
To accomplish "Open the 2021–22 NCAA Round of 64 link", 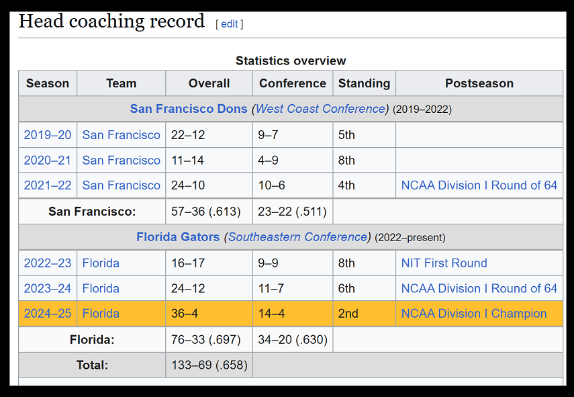I will (479, 185).
